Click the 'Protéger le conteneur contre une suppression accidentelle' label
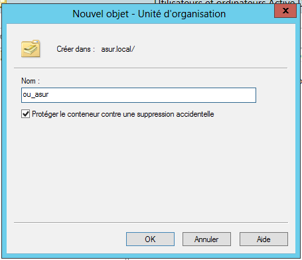Image resolution: width=302 pixels, height=260 pixels. click(x=123, y=114)
